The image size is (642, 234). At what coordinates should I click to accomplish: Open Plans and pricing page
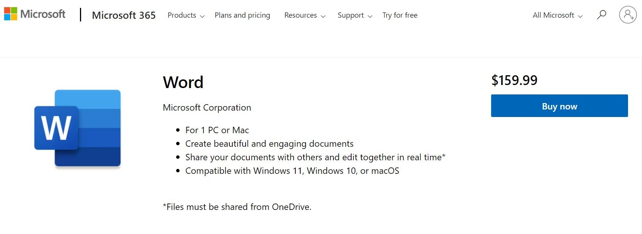point(242,15)
